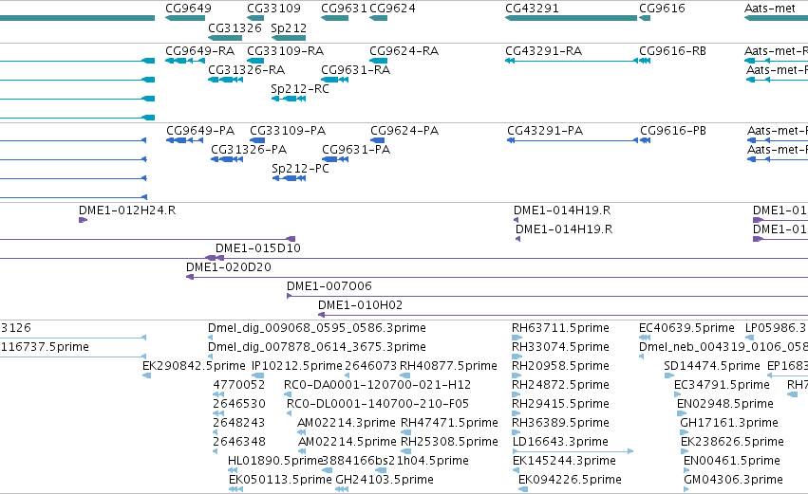Select the CG9624-PA protein label
Image resolution: width=808 pixels, height=494 pixels.
(x=404, y=131)
